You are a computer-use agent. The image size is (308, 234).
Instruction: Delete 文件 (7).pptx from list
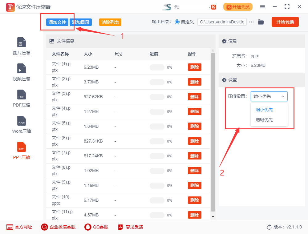194,156
